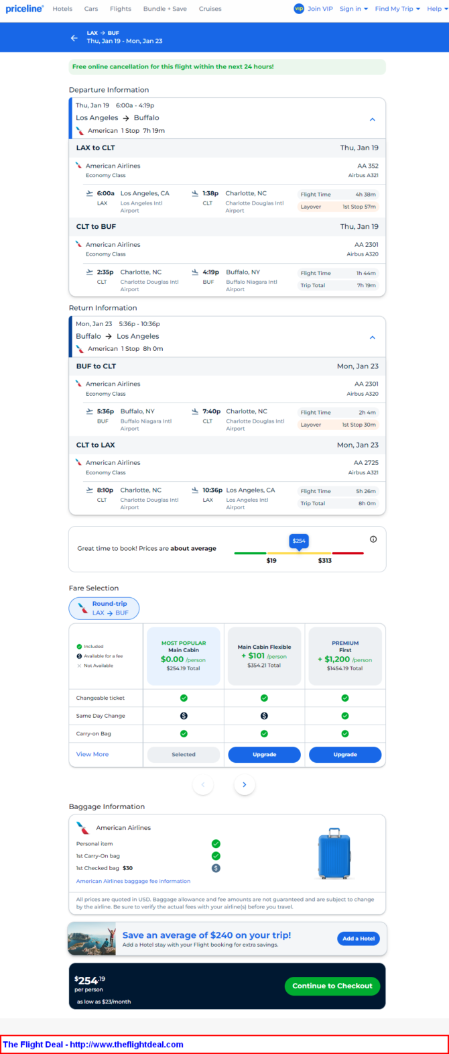Collapse the return flight details chevron
Viewport: 449px width, 1054px height.
(x=373, y=337)
